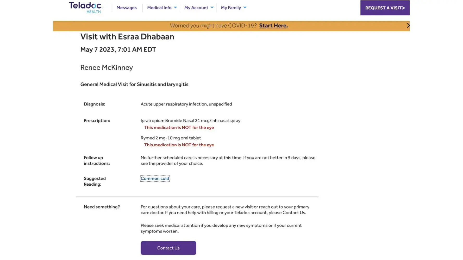Click the Teladoc Health logo
The height and width of the screenshot is (260, 463).
pos(86,8)
